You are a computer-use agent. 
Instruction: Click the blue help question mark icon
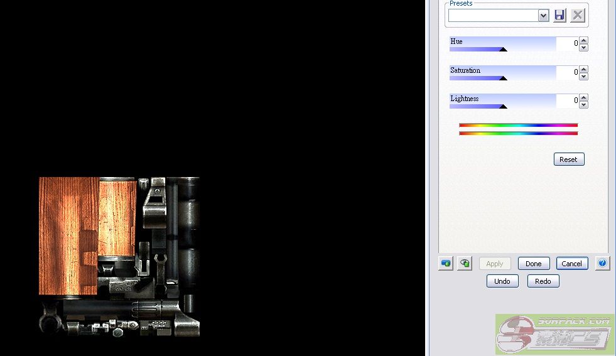click(x=602, y=264)
